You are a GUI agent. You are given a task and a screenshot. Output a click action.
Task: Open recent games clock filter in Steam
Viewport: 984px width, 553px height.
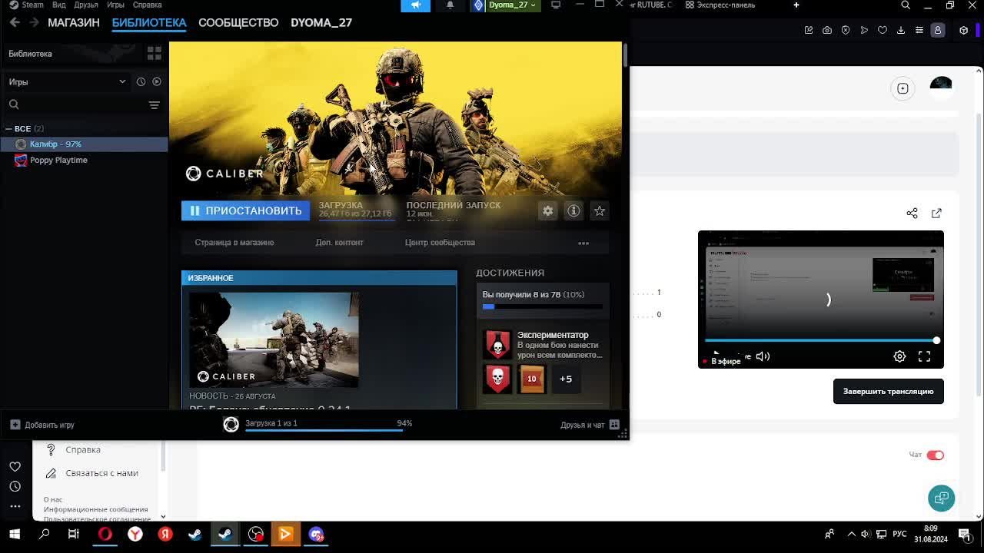click(x=141, y=81)
